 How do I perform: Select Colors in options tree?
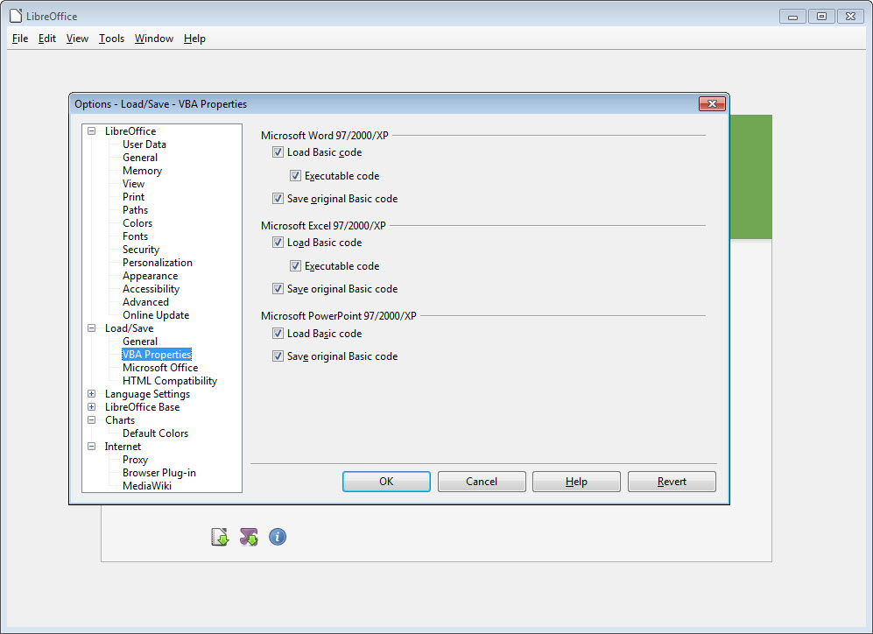(x=137, y=223)
